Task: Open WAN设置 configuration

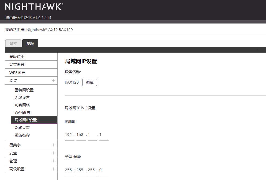Action: point(23,112)
